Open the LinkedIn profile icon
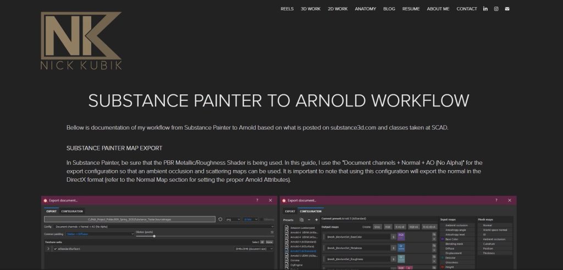 485,9
